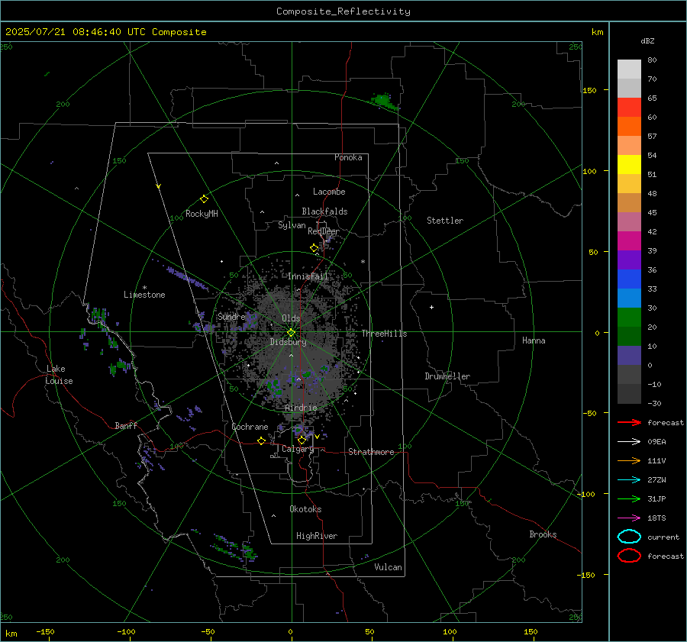Select the Drumheller label
Image resolution: width=687 pixels, height=642 pixels.
[x=447, y=376]
